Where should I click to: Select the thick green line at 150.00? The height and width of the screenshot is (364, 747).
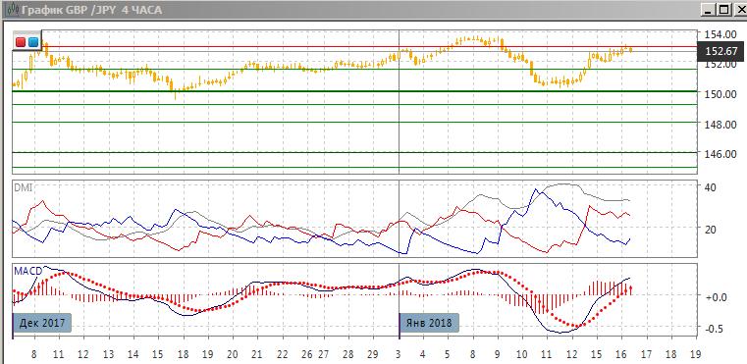tap(354, 90)
